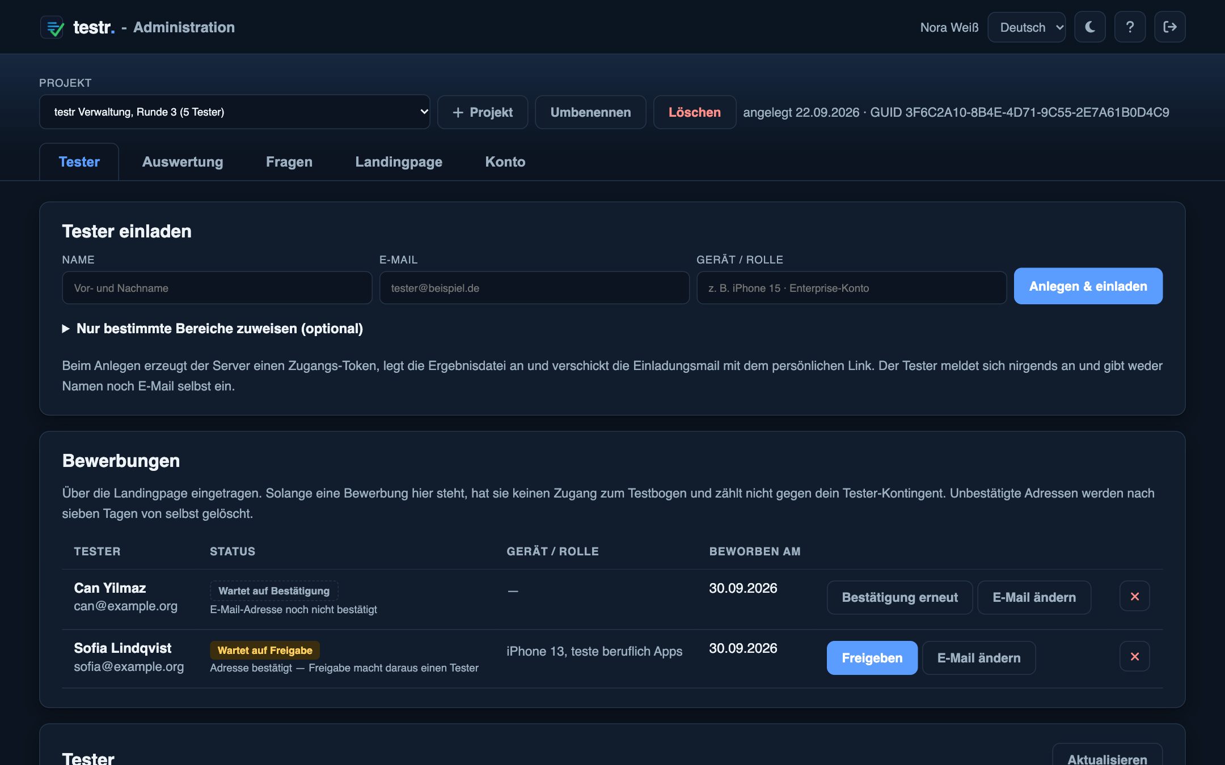The height and width of the screenshot is (765, 1225).
Task: Focus the Gerät / Rolle input field
Action: point(851,288)
